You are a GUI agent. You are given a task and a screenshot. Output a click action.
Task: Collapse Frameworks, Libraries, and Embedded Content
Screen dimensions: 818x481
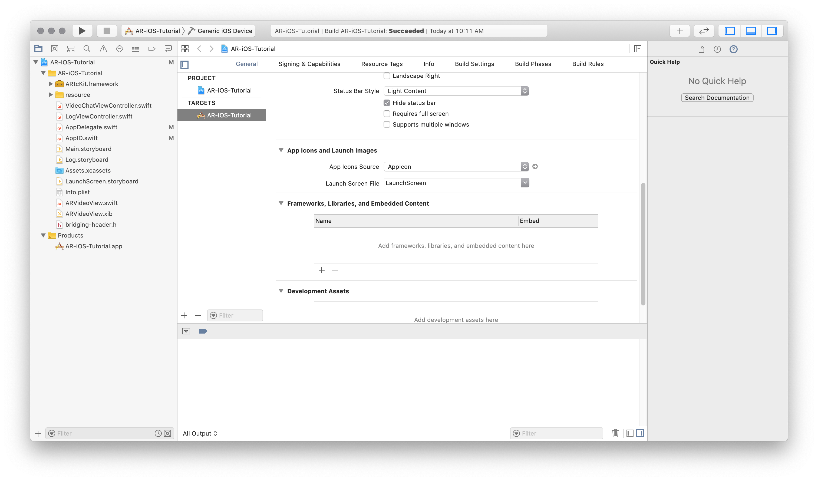(281, 203)
